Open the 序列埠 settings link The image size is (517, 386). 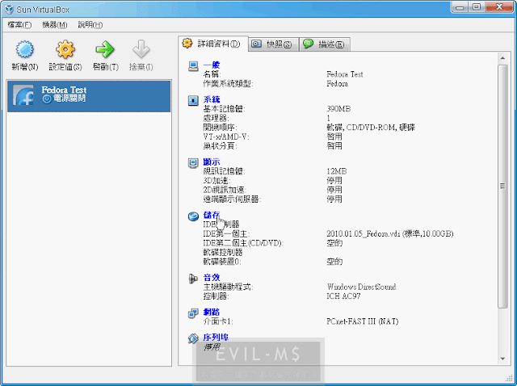(216, 338)
